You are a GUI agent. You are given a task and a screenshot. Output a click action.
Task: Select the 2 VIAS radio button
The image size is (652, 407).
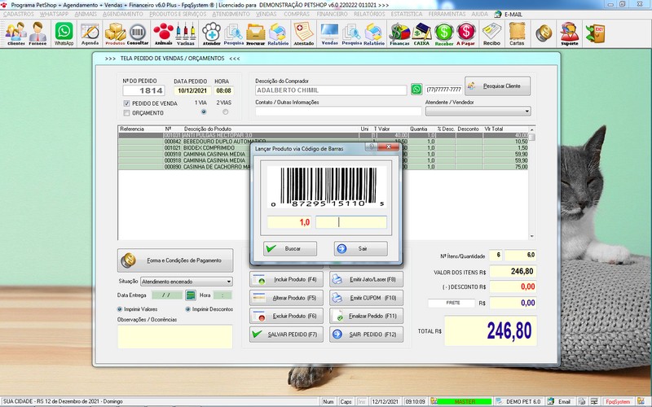(226, 112)
